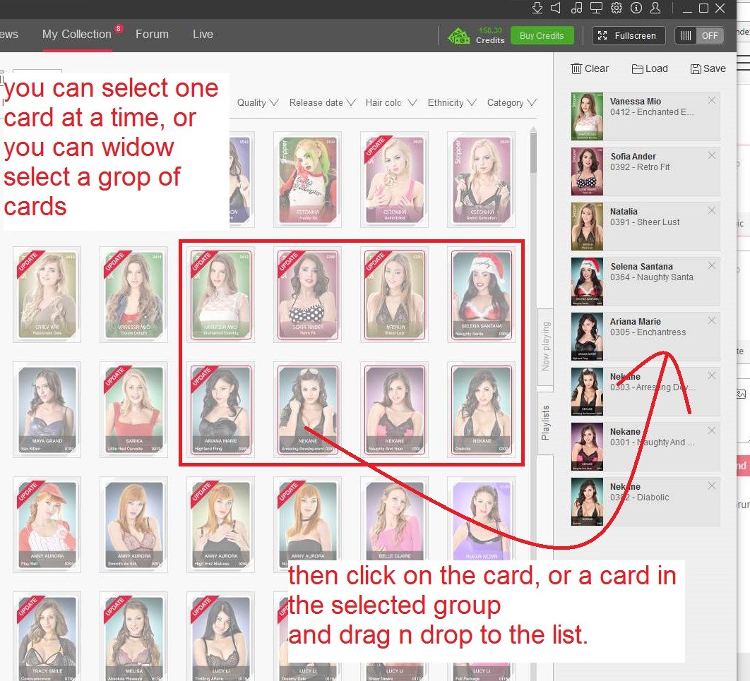Open the Now playing side tab
This screenshot has height=681, width=750.
tap(546, 346)
